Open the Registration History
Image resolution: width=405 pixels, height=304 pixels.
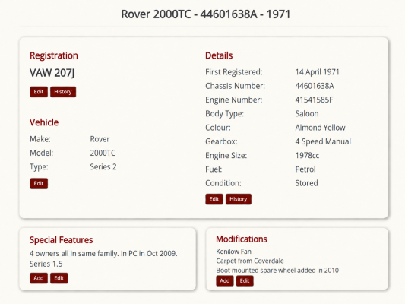tap(63, 92)
